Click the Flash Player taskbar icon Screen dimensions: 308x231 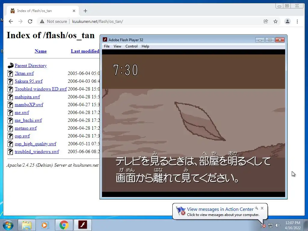83,225
